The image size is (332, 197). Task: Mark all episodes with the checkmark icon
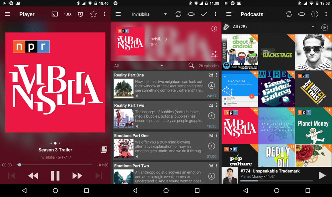pyautogui.click(x=204, y=14)
